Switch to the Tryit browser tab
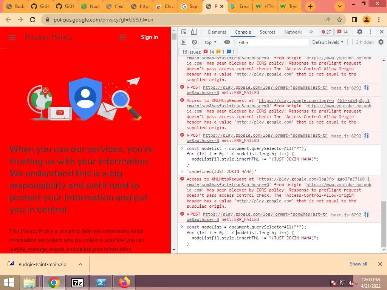The height and width of the screenshot is (290, 387). 290,6
